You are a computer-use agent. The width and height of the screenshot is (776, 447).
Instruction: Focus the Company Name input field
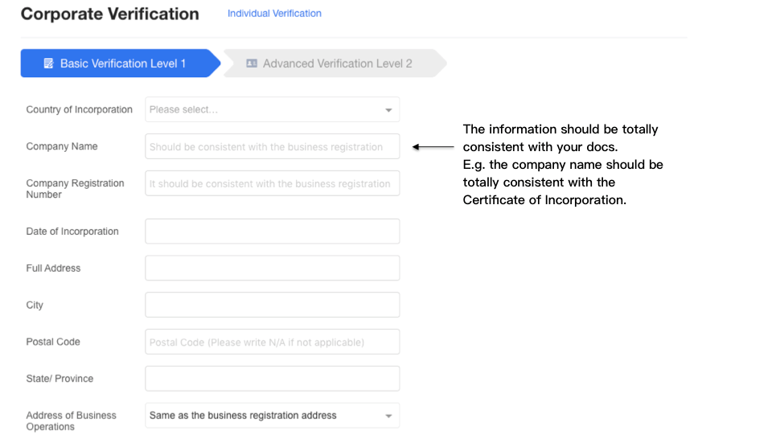coord(272,146)
